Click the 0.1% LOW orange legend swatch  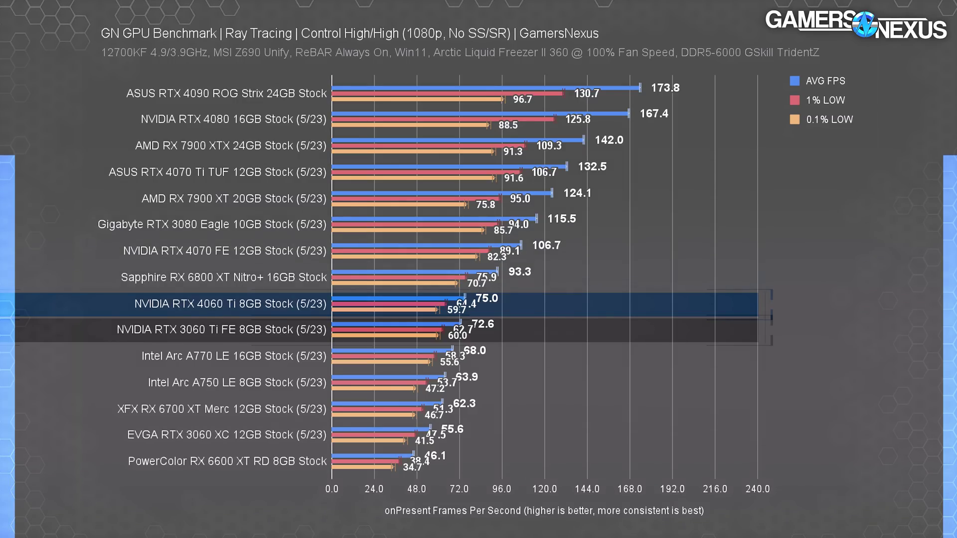click(795, 120)
